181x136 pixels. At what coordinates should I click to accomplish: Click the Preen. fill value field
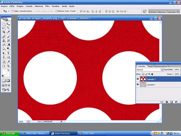(177, 74)
